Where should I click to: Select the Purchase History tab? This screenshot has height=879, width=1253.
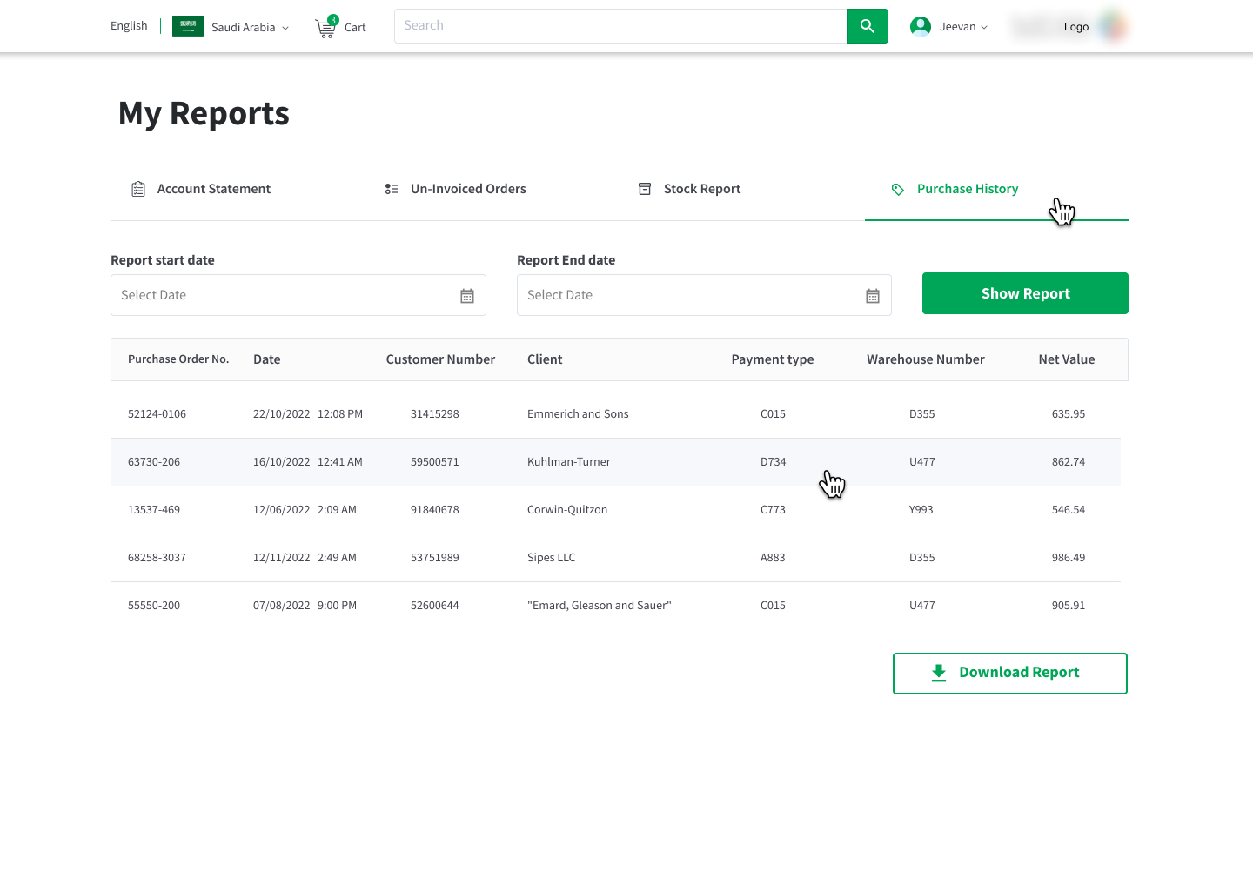(967, 189)
